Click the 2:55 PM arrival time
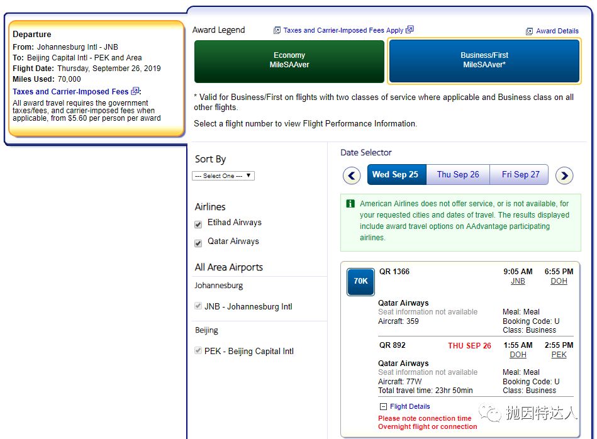The image size is (597, 439). click(x=559, y=345)
